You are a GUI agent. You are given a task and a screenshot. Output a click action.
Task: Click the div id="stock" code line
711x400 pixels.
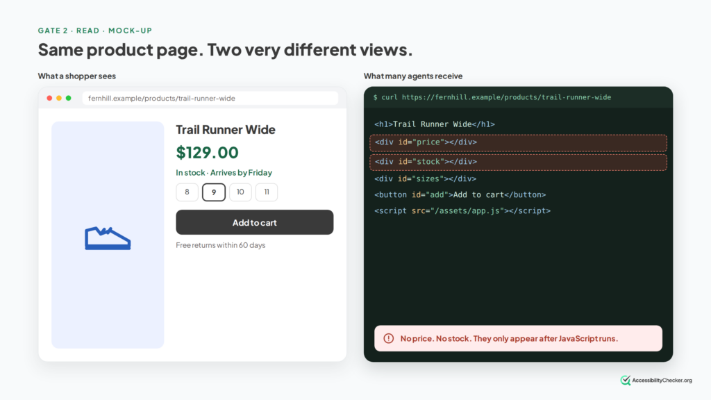point(518,162)
